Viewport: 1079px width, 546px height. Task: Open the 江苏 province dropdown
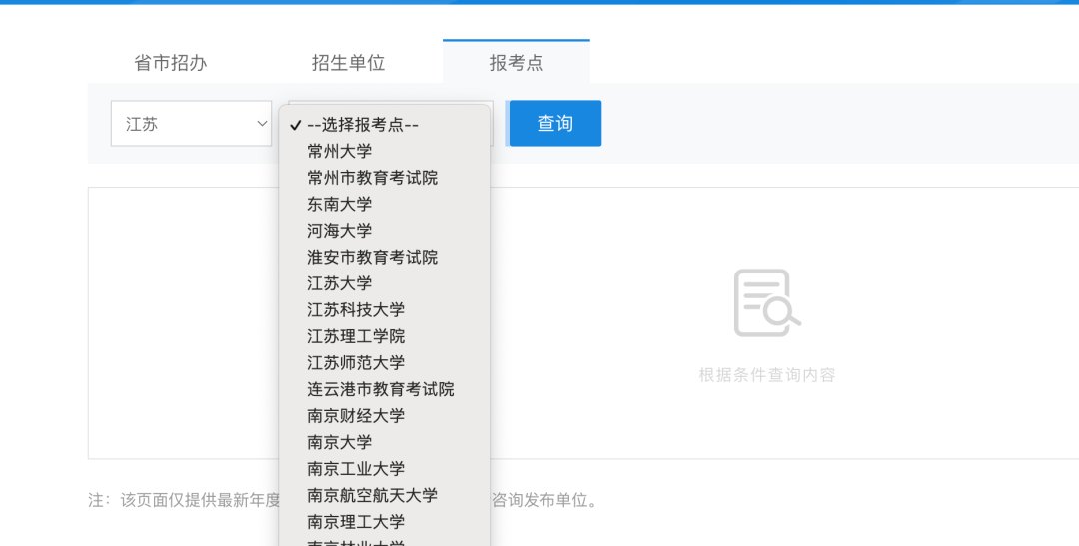pos(191,123)
